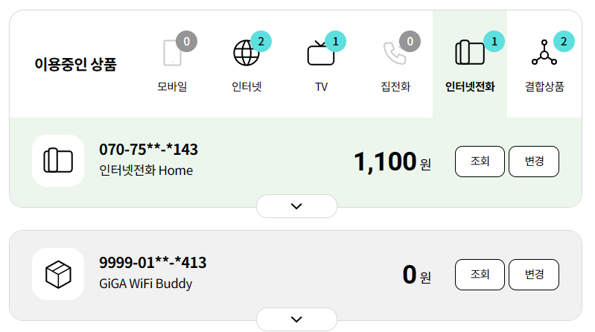
Task: Click the 인터넷 globe icon
Action: coord(246,54)
